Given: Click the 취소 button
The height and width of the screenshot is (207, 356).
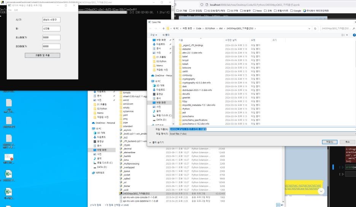Looking at the screenshot, I should (x=347, y=142).
